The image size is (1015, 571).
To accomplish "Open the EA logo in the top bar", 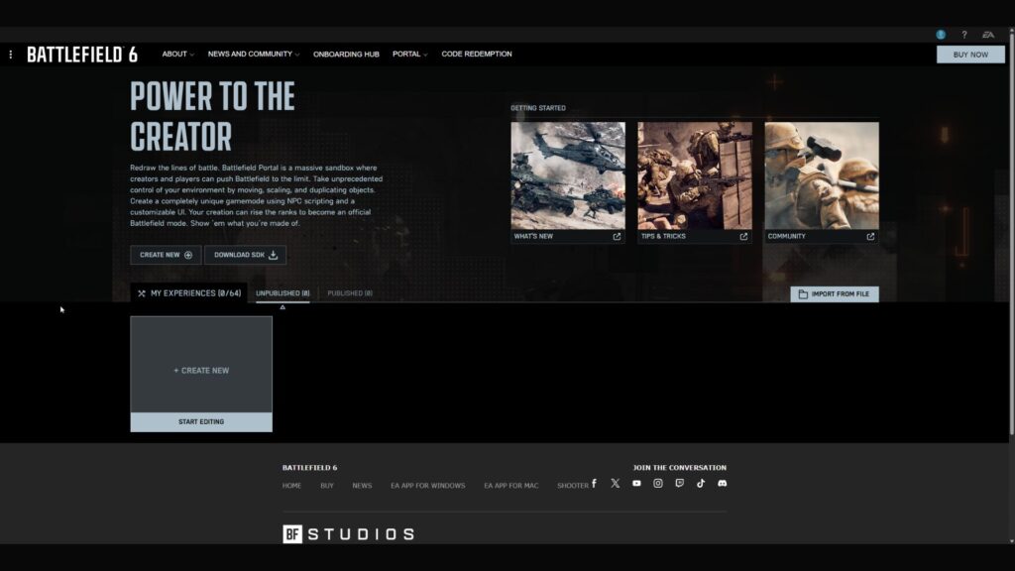I will 988,34.
